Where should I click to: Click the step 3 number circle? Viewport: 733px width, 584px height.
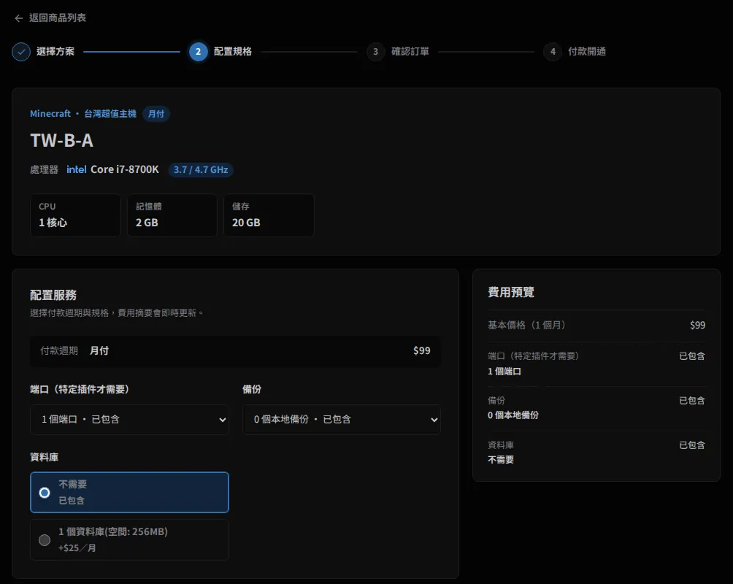coord(375,52)
